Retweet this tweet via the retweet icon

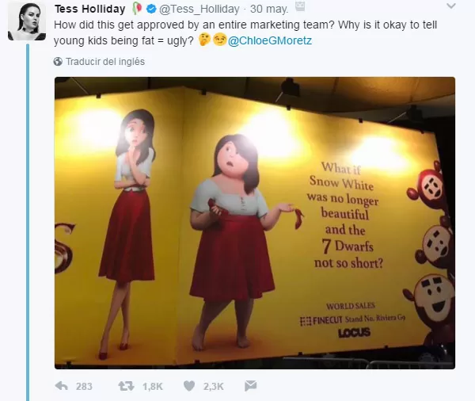(126, 386)
